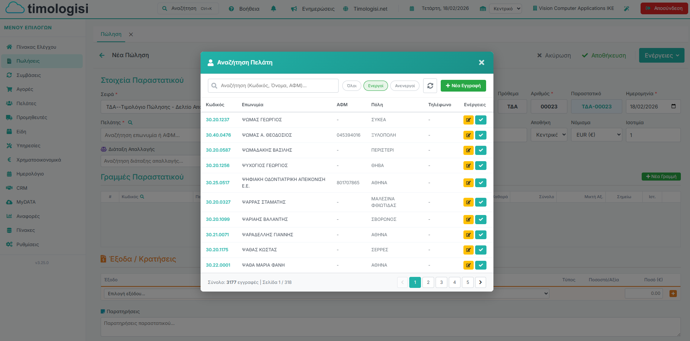Click the magic wand icon in header
Screen dimensions: 690x341
pos(626,8)
